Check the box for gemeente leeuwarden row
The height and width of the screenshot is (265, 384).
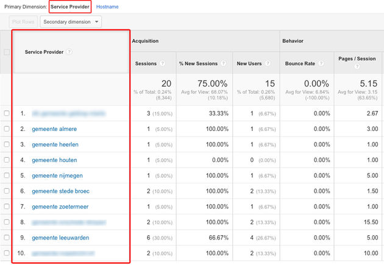point(7,238)
